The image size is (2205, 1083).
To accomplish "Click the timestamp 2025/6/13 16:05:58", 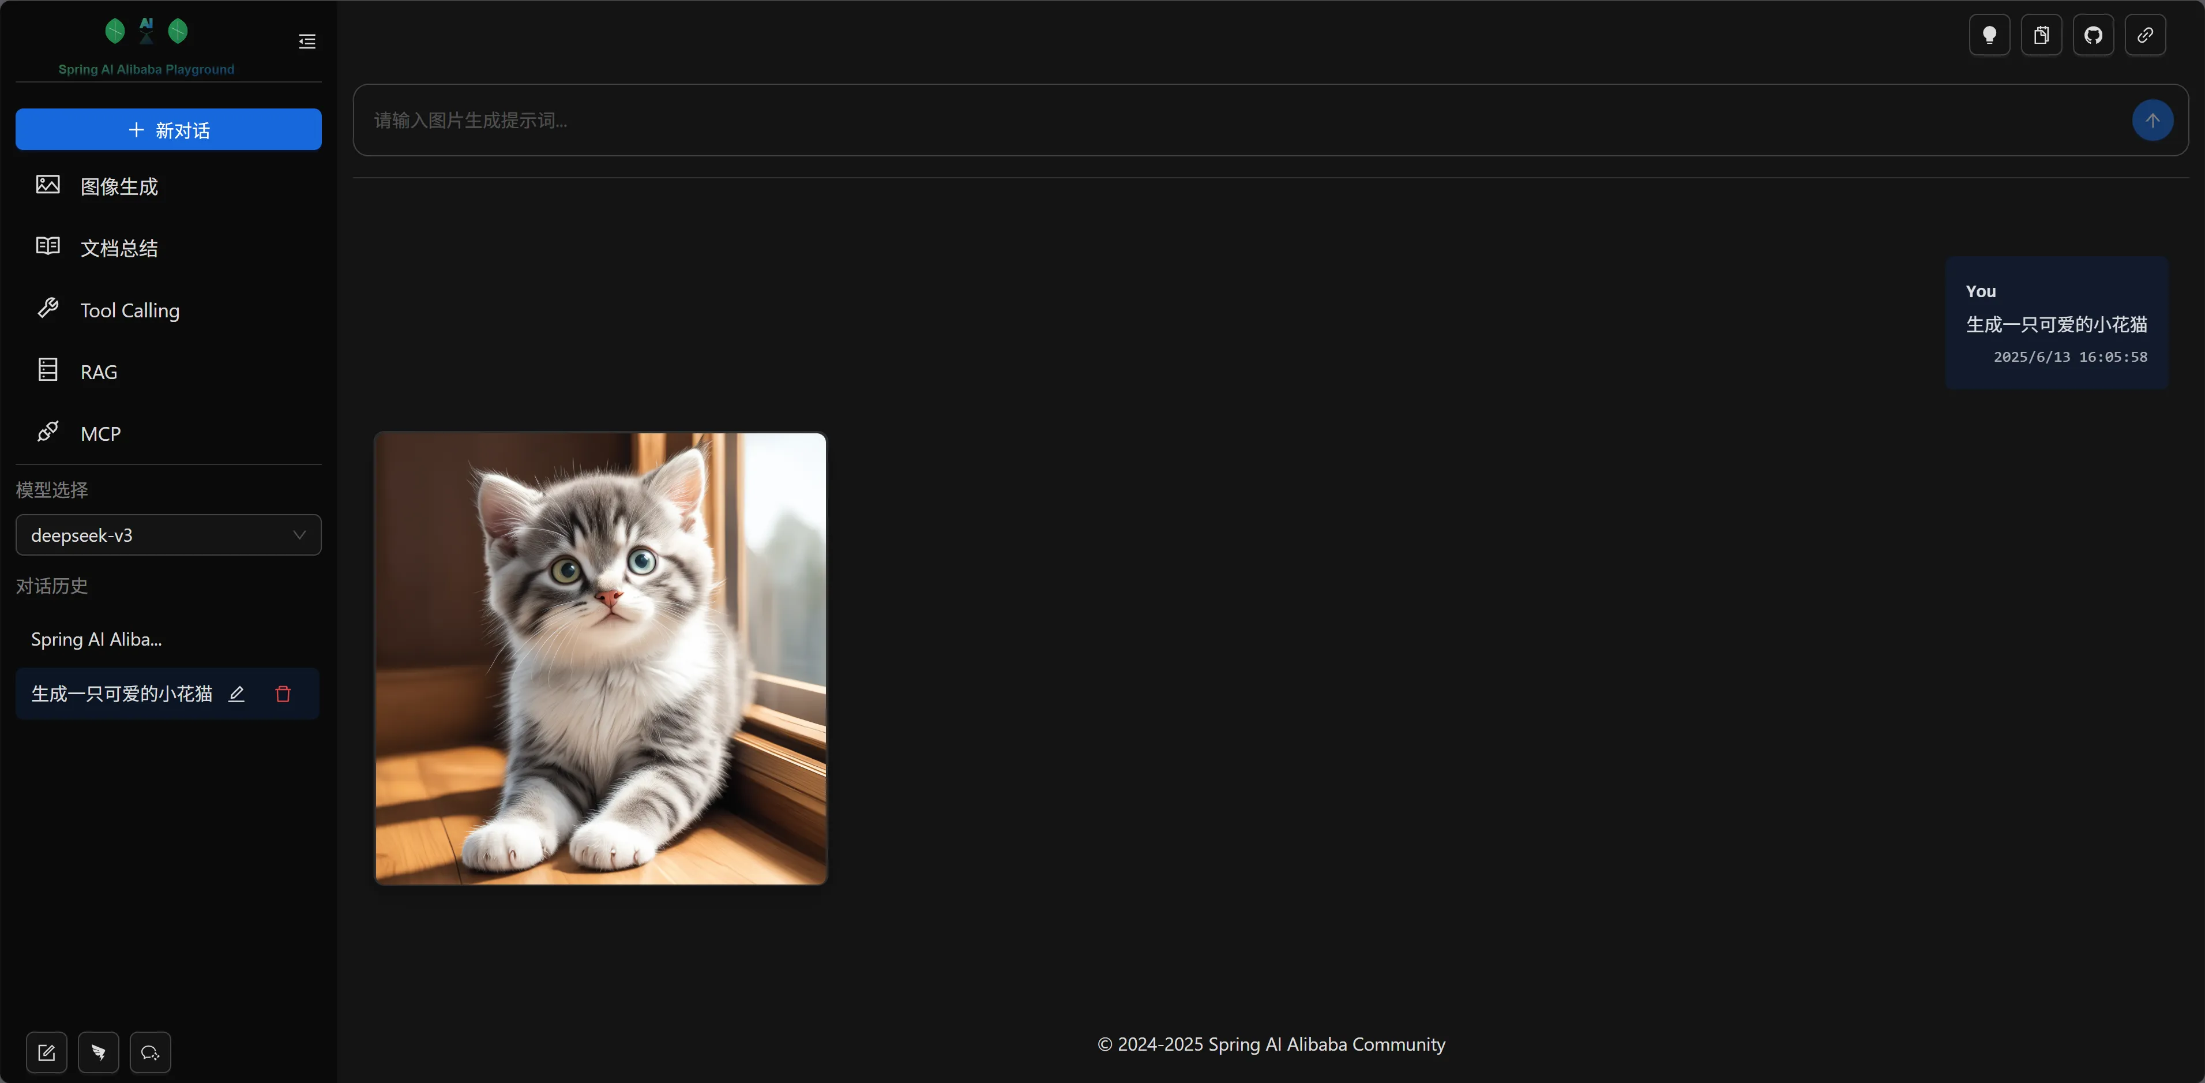I will [2070, 357].
